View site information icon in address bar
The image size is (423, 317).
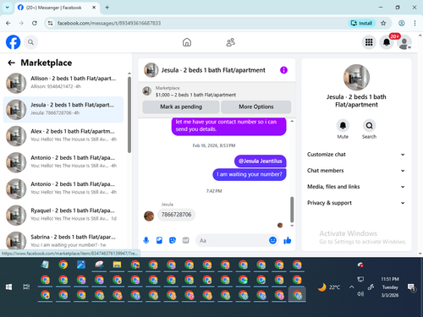click(50, 23)
